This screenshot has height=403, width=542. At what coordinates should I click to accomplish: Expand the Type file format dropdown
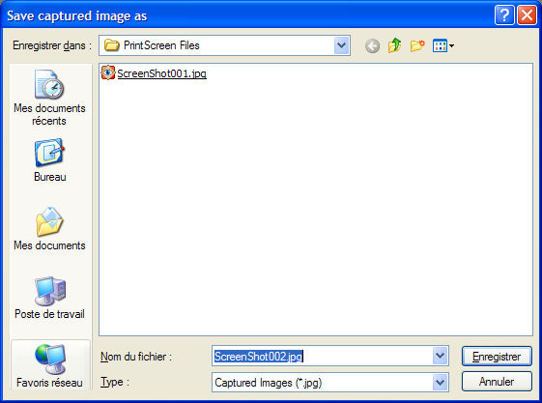(x=440, y=383)
